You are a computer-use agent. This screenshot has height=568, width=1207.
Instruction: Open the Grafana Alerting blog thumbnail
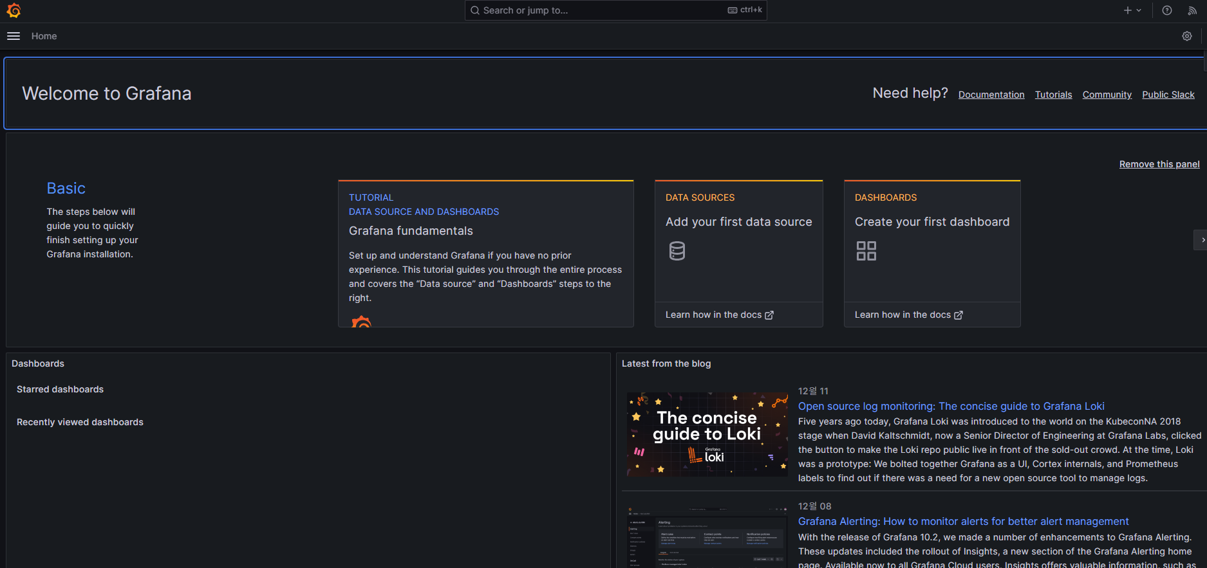(x=707, y=538)
